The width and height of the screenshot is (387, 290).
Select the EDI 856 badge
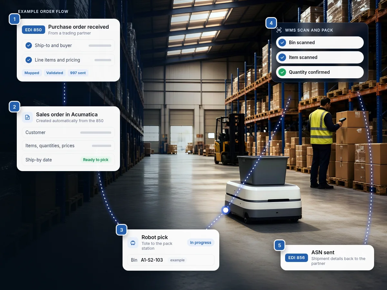coord(297,258)
